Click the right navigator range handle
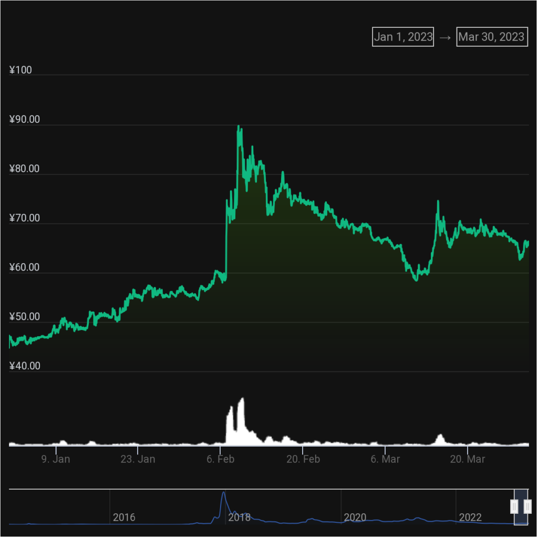The height and width of the screenshot is (538, 538). click(x=527, y=506)
